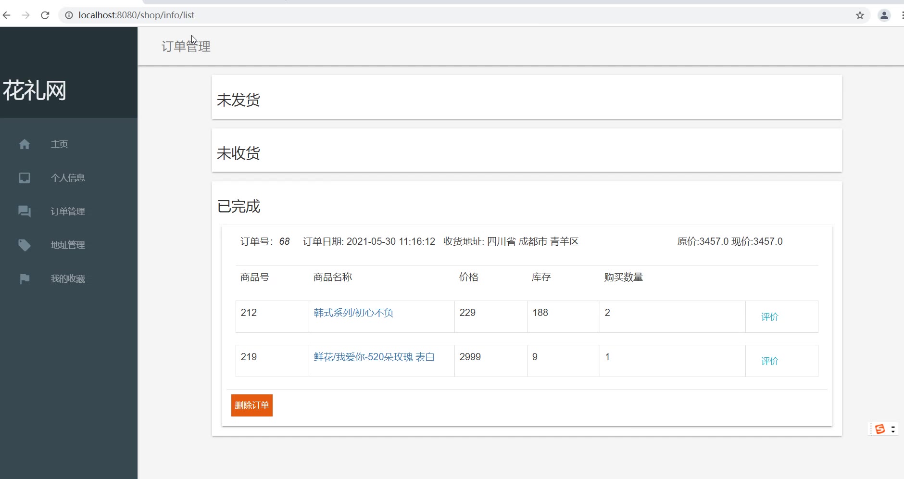Click 评价 for the 520朵玫瑰 product

[x=769, y=361]
